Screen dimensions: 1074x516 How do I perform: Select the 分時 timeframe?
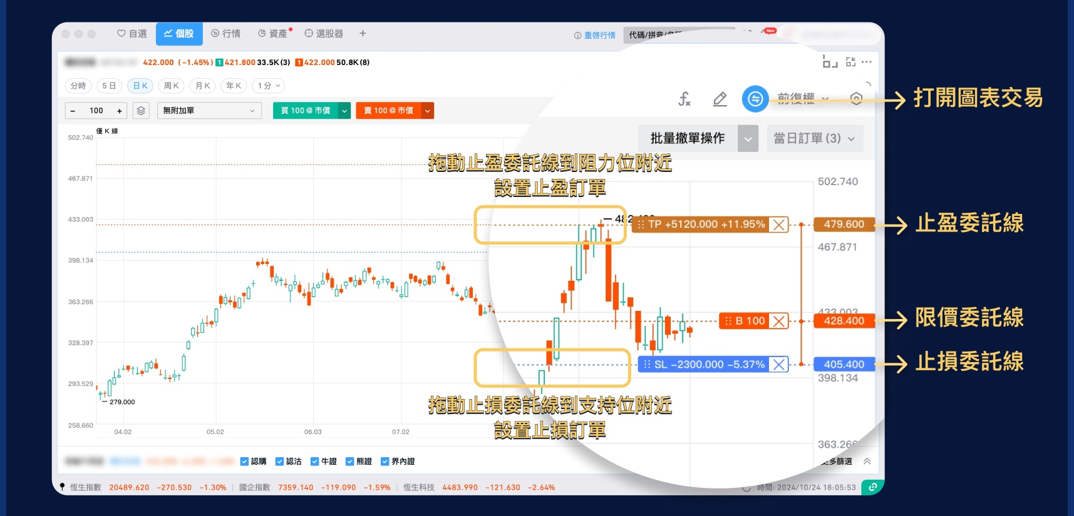[x=78, y=86]
